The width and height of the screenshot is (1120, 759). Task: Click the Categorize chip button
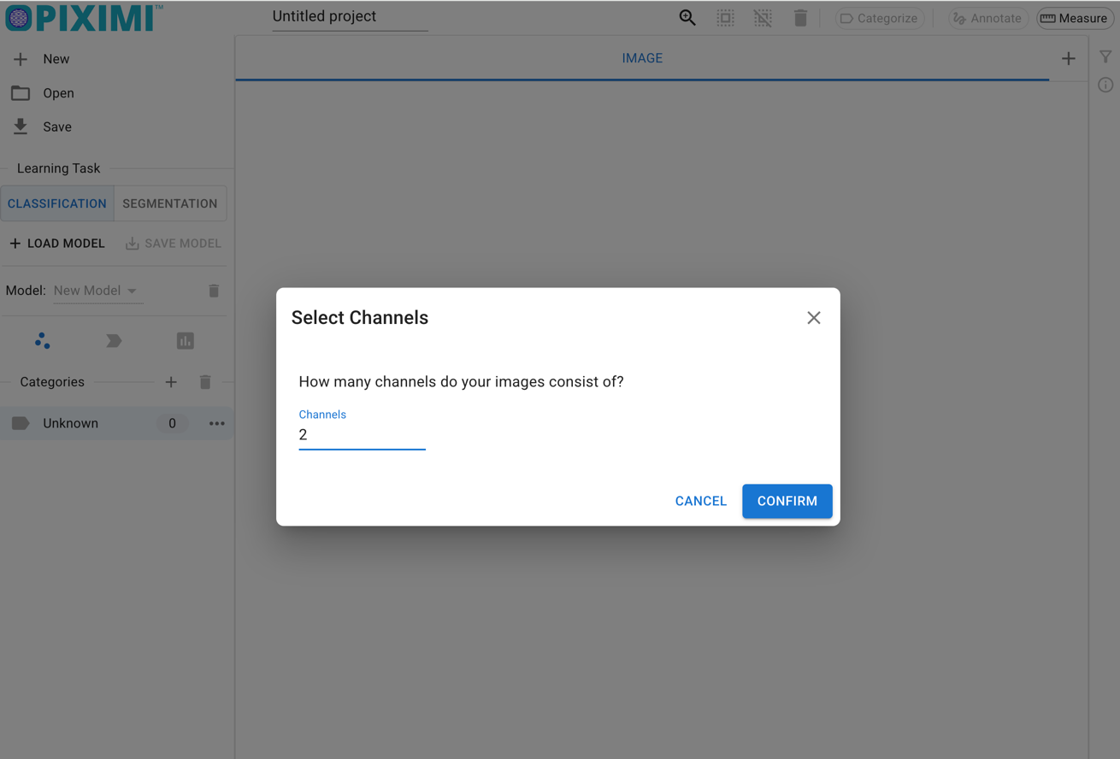879,18
